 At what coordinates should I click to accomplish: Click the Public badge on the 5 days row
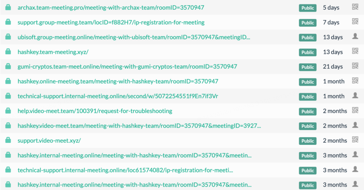coord(307,8)
